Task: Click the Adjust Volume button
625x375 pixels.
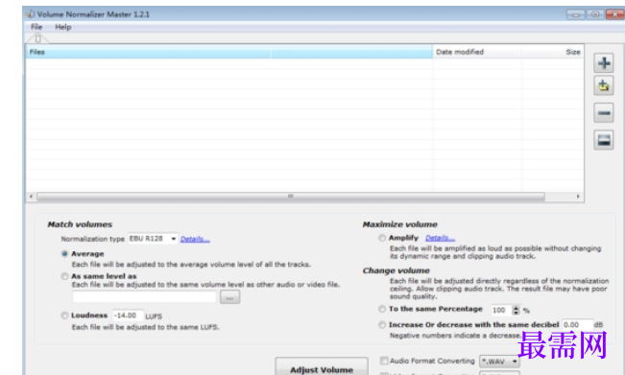Action: click(x=322, y=366)
